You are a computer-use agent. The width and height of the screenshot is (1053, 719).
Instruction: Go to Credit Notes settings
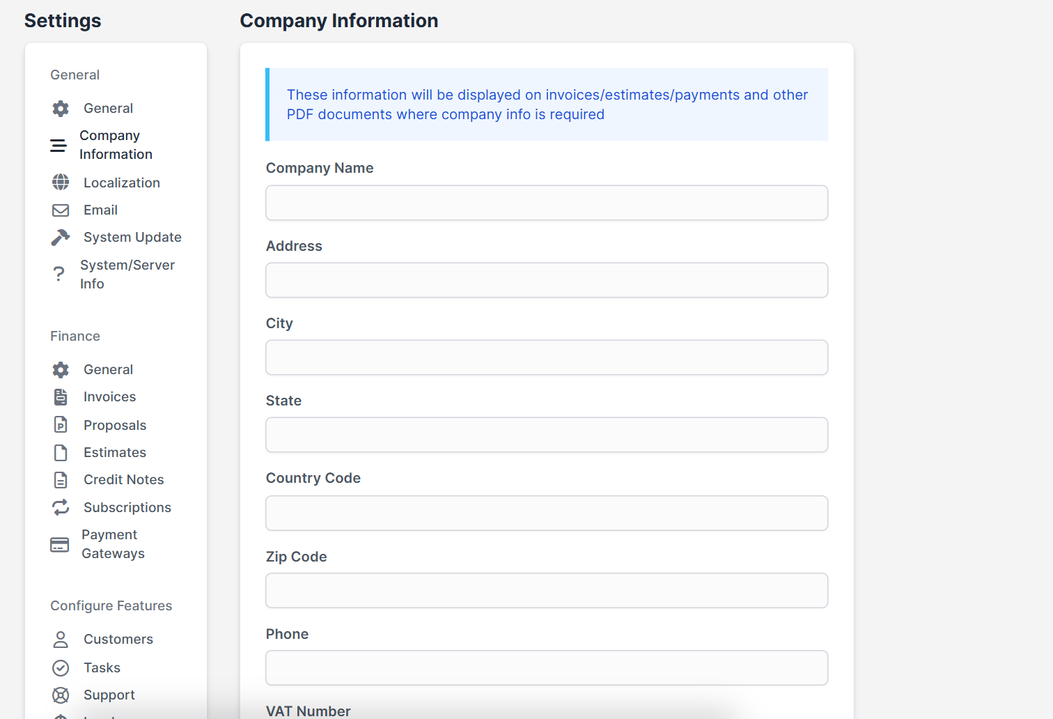(124, 480)
